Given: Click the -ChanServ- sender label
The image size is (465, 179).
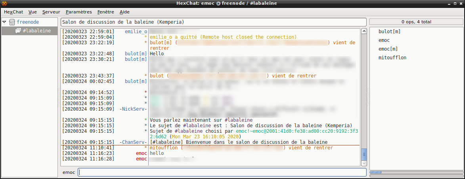Looking at the screenshot, I should pyautogui.click(x=133, y=142).
